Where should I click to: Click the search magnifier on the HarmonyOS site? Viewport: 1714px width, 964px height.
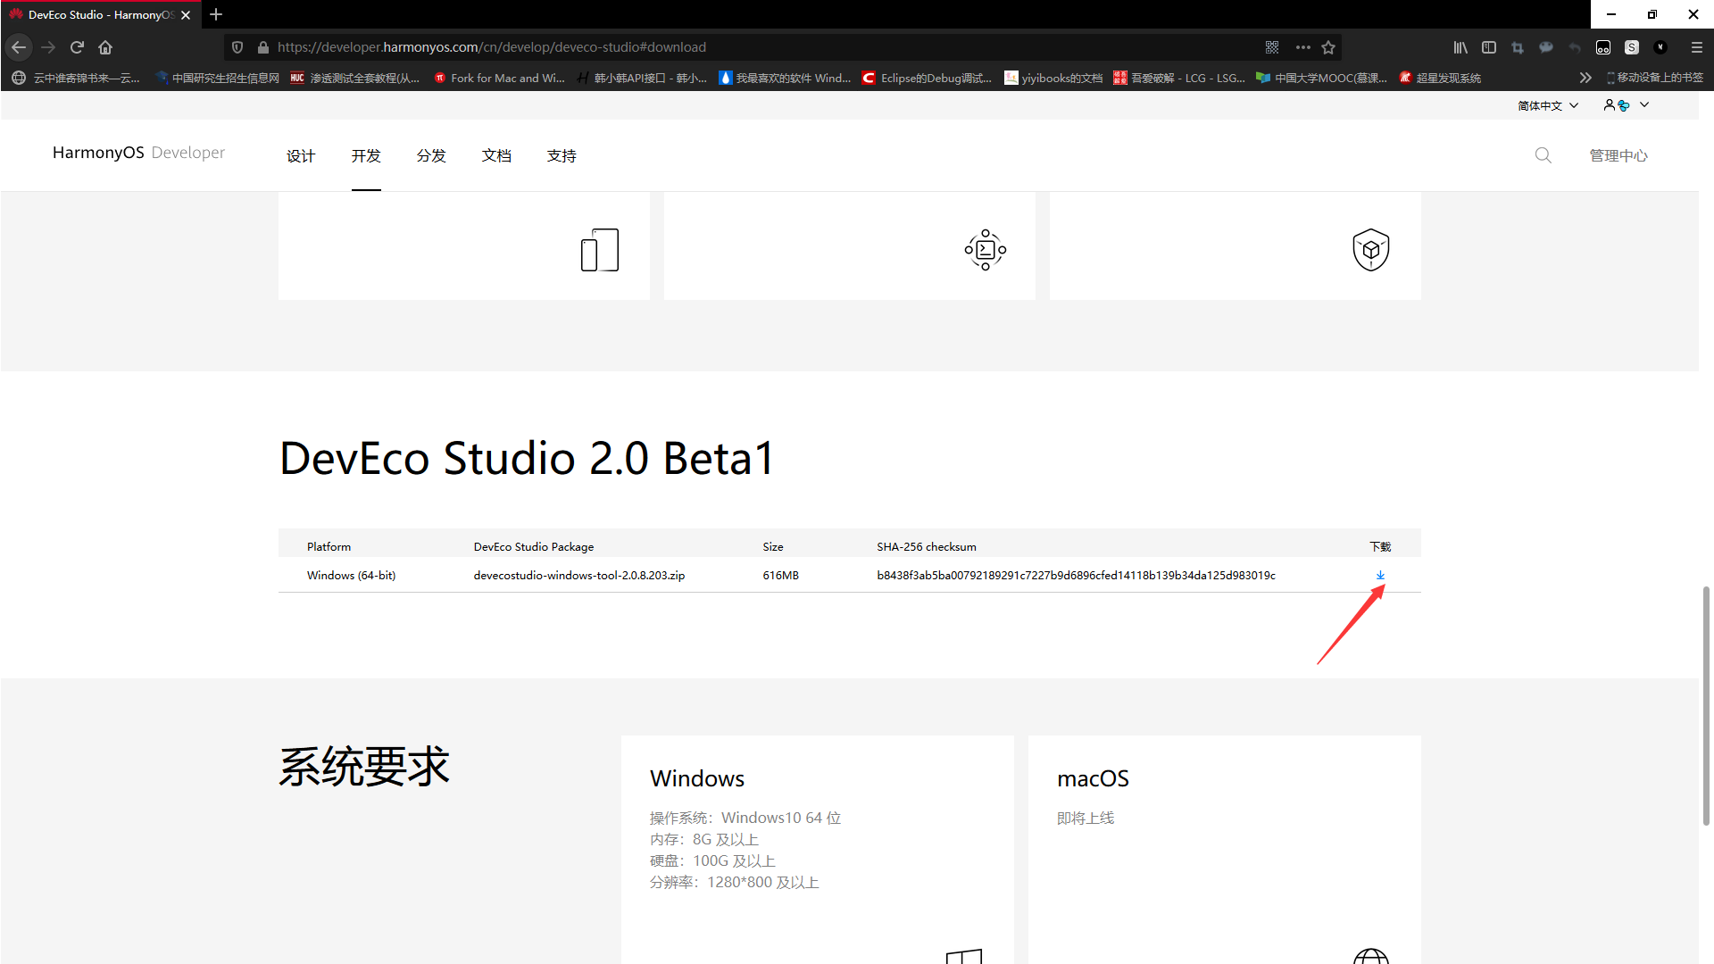pos(1543,155)
